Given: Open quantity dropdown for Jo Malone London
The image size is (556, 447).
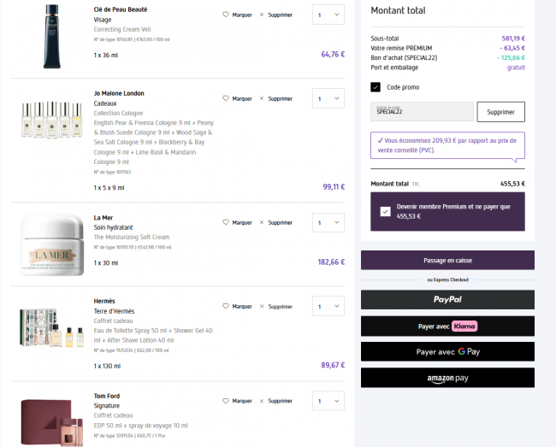Looking at the screenshot, I should [x=328, y=98].
